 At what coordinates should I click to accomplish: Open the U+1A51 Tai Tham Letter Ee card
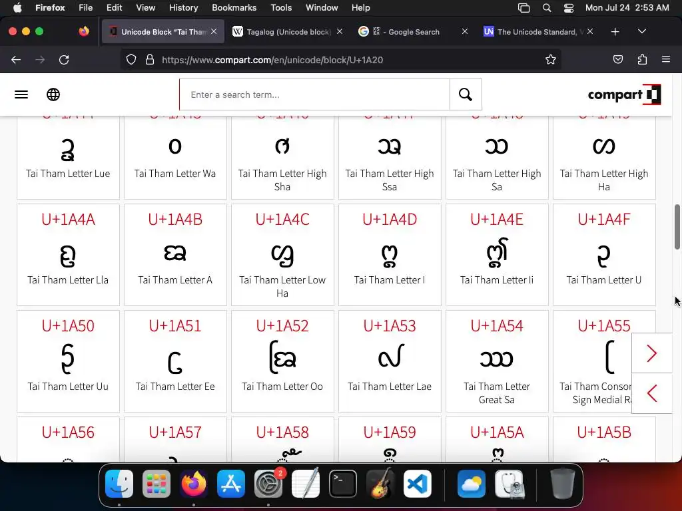(x=175, y=361)
